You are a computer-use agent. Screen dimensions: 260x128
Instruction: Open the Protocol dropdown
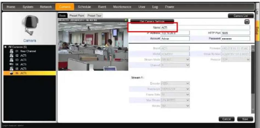coord(236,59)
